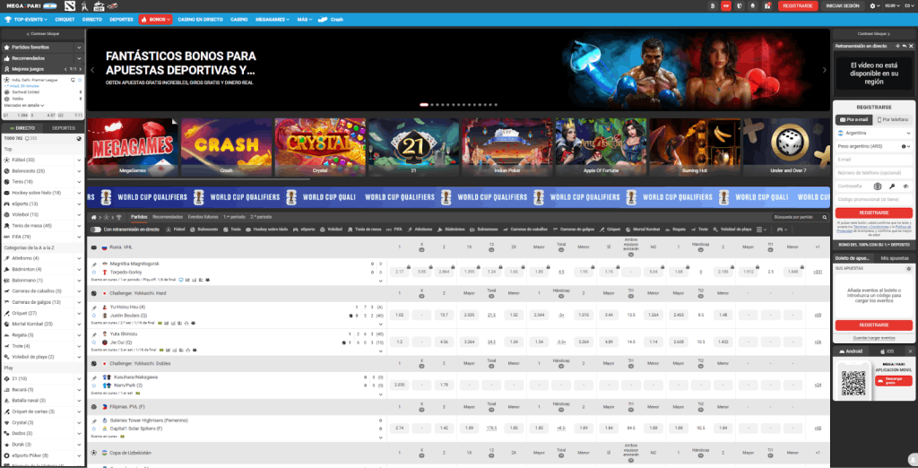Select the 'Por e-mail' registration option
Viewport: 918px width, 468px height.
(853, 119)
